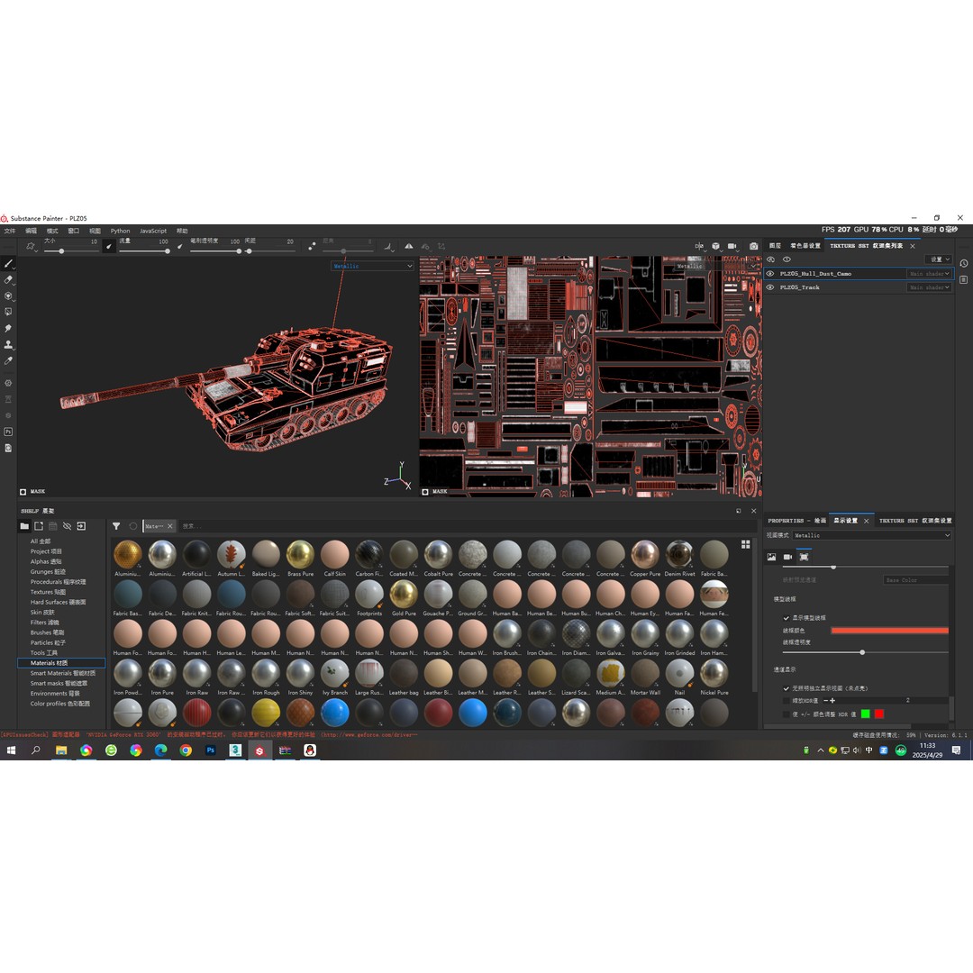Expand the brush tool variant arrow

coord(14,268)
